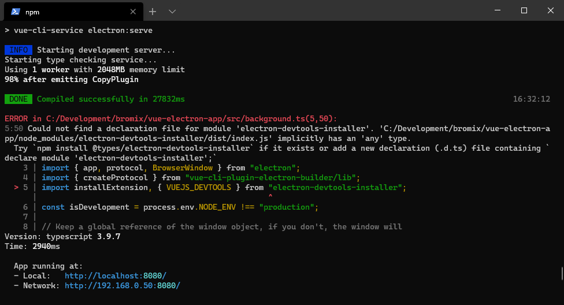Click the "electron-devtools-installer" string on line 5

[x=335, y=187]
